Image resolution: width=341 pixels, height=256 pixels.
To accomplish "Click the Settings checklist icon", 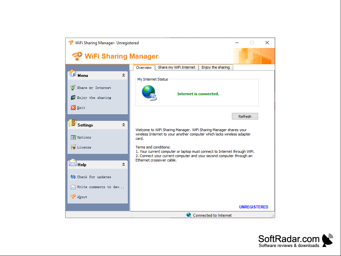I will (73, 123).
